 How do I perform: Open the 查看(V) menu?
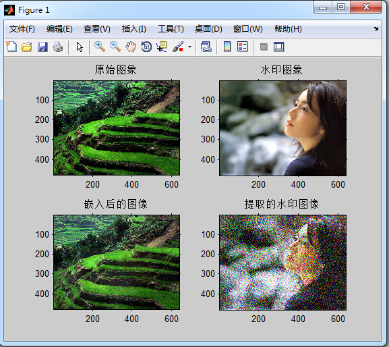click(x=97, y=29)
